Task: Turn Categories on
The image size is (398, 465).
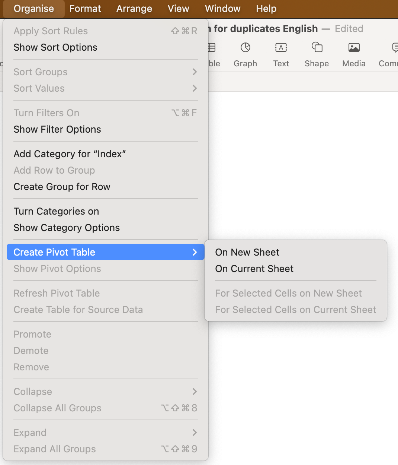Action: [x=56, y=211]
